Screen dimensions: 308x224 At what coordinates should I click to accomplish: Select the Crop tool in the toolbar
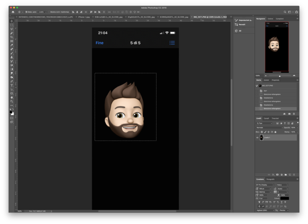point(12,37)
